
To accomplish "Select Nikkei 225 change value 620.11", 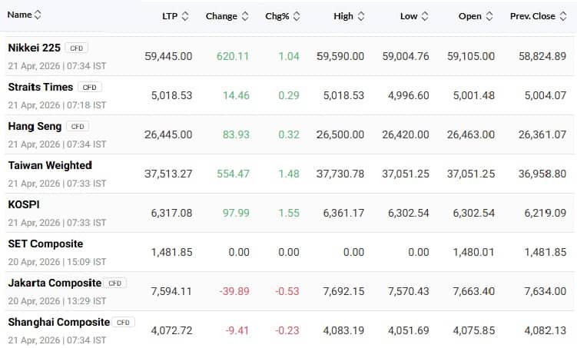I will click(x=233, y=56).
